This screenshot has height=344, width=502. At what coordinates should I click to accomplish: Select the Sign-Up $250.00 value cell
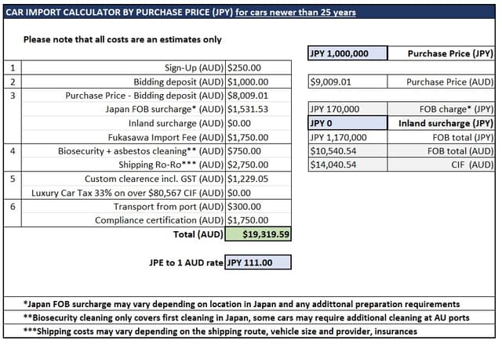click(x=258, y=67)
